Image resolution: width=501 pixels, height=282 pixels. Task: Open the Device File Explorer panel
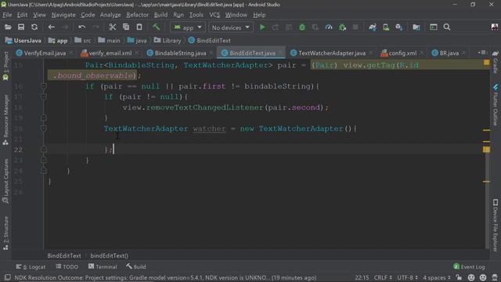click(x=496, y=225)
